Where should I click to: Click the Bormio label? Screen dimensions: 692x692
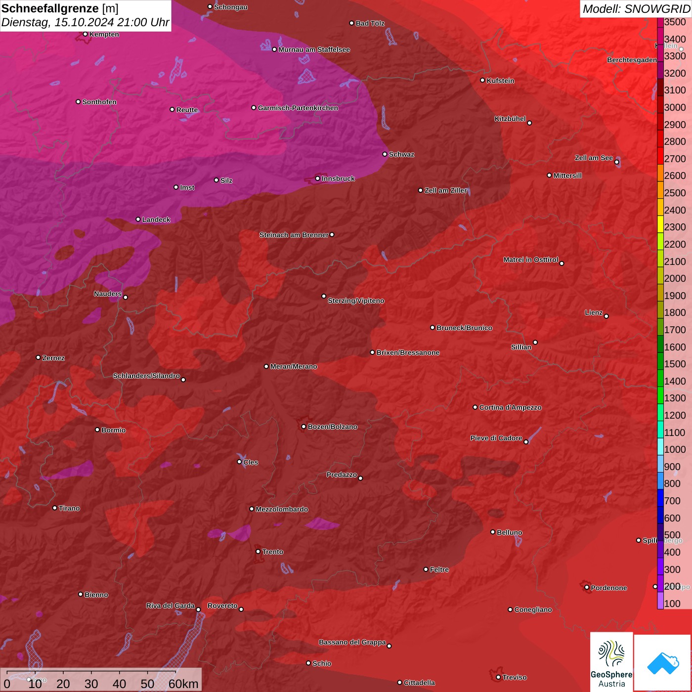coord(113,430)
